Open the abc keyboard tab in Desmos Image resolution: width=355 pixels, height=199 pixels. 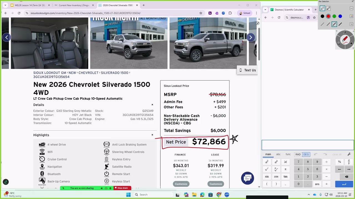pos(278,155)
